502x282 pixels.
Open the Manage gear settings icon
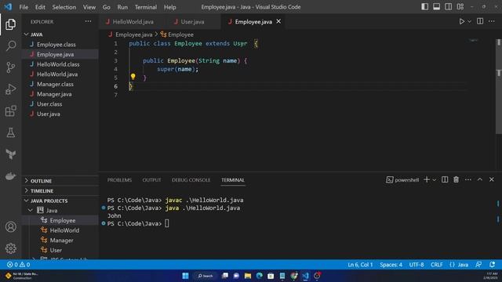10,248
